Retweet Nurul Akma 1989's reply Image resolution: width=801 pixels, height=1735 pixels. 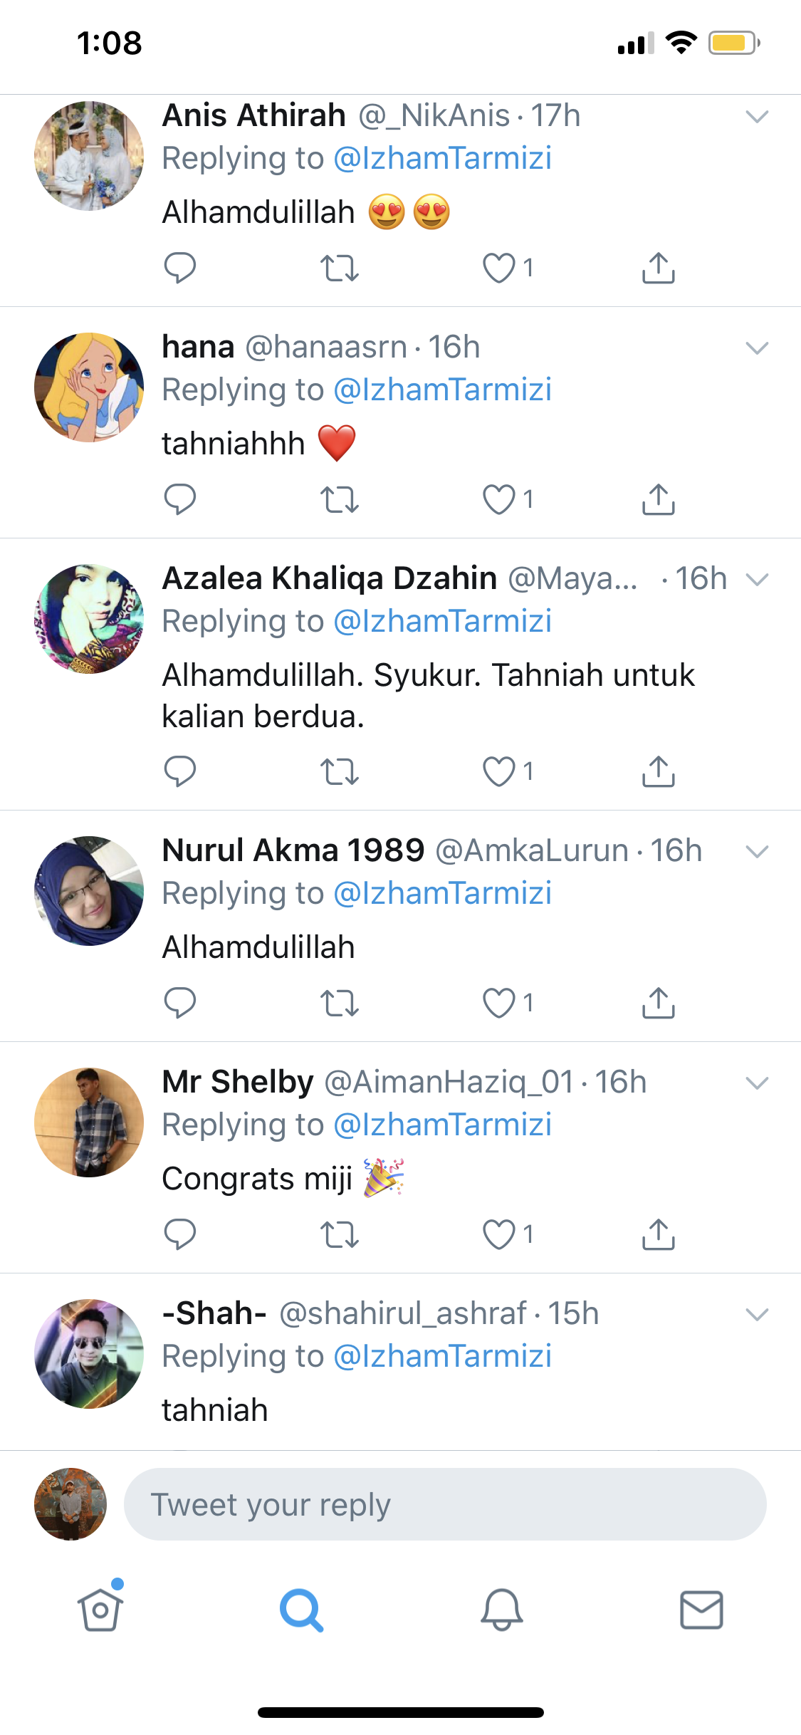pos(339,1003)
